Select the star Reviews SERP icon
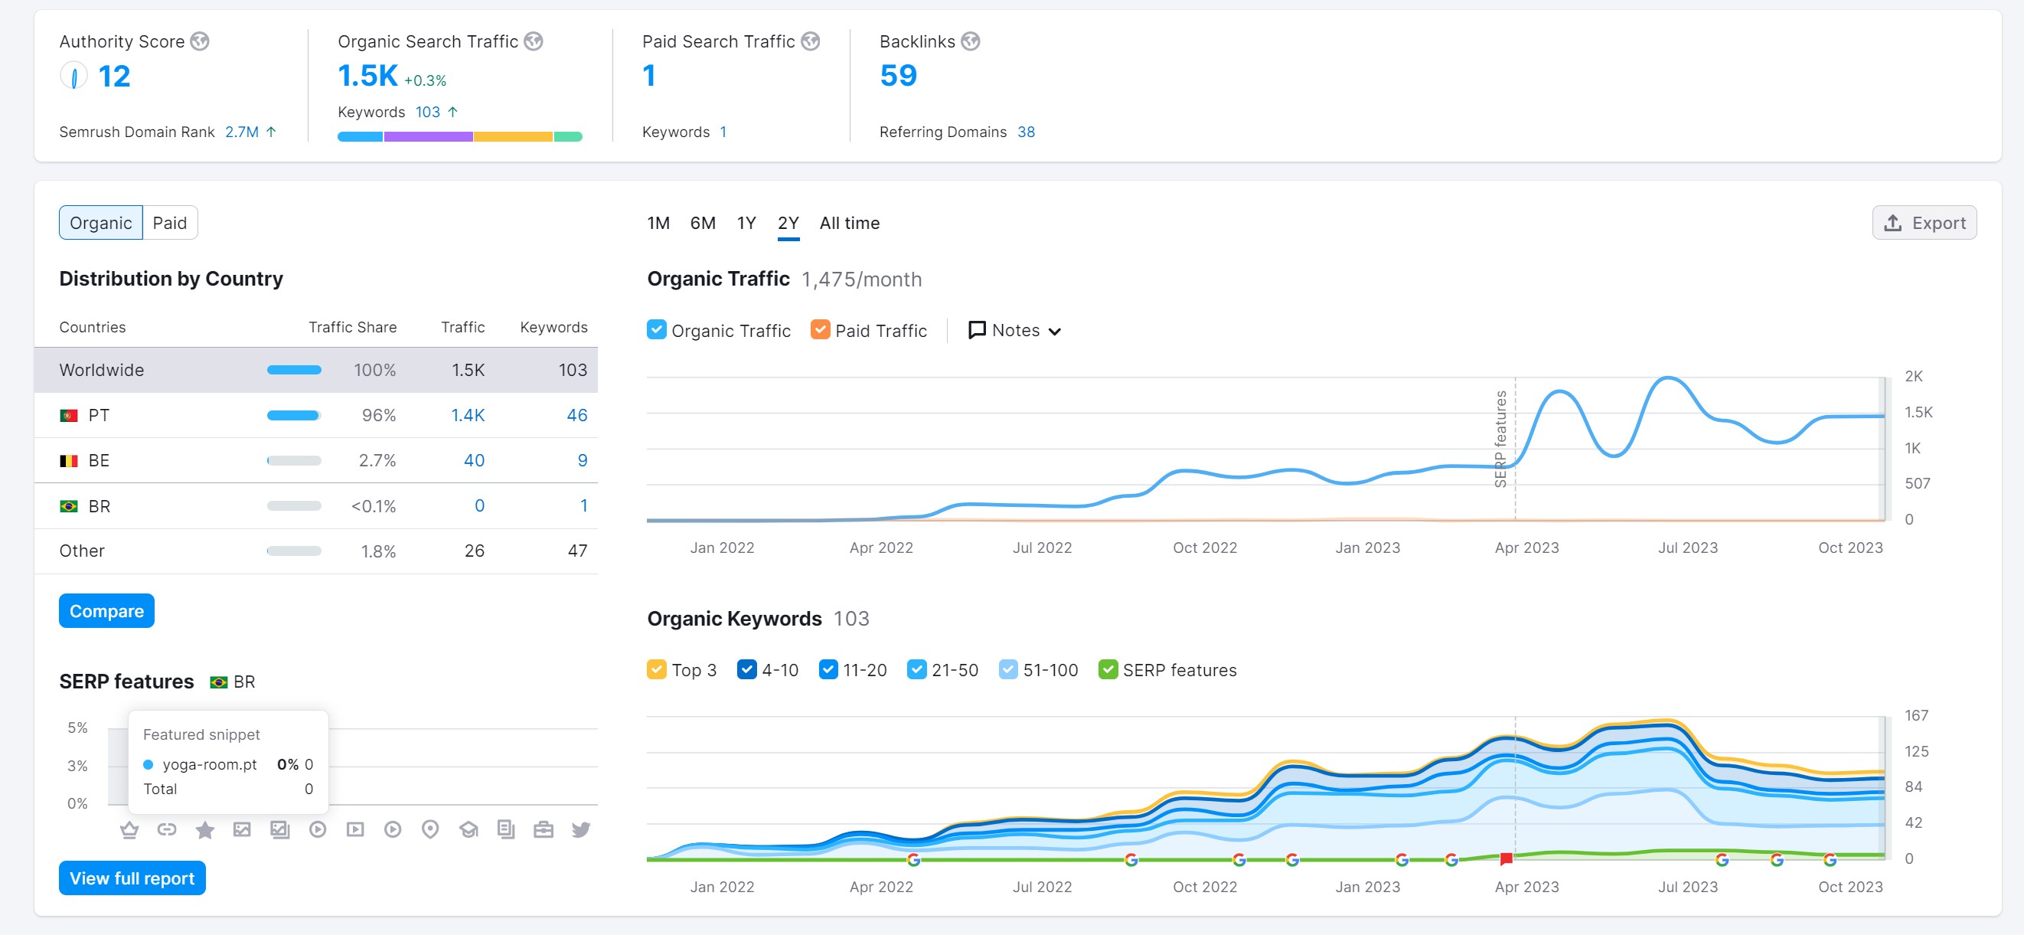2024x935 pixels. pos(205,830)
